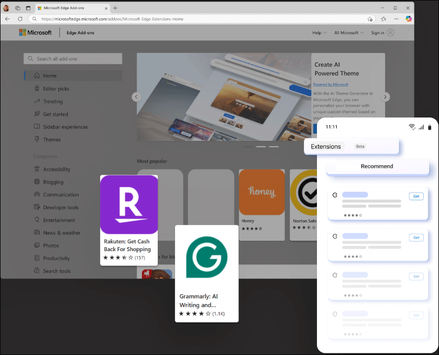The height and width of the screenshot is (355, 439).
Task: Click the second phone card puzzle icon
Action: pos(335,236)
